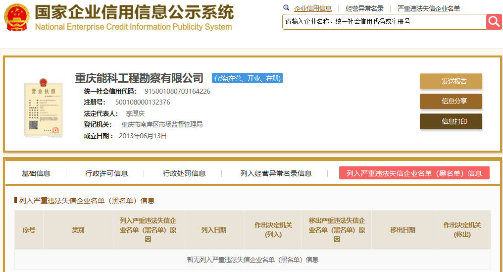Click the small magnifier icon beside 企业信用信息

coord(286,8)
